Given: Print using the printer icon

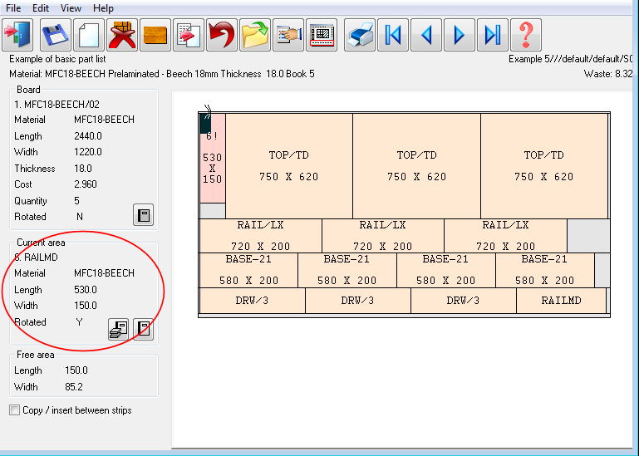Looking at the screenshot, I should (360, 35).
